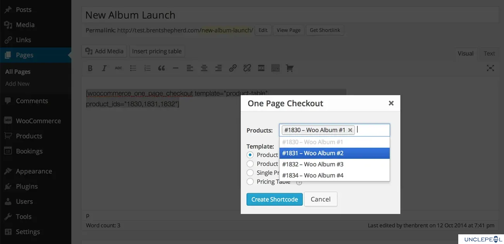Viewport: 504px width, 244px height.
Task: Select the second Product template radio button
Action: point(250,164)
